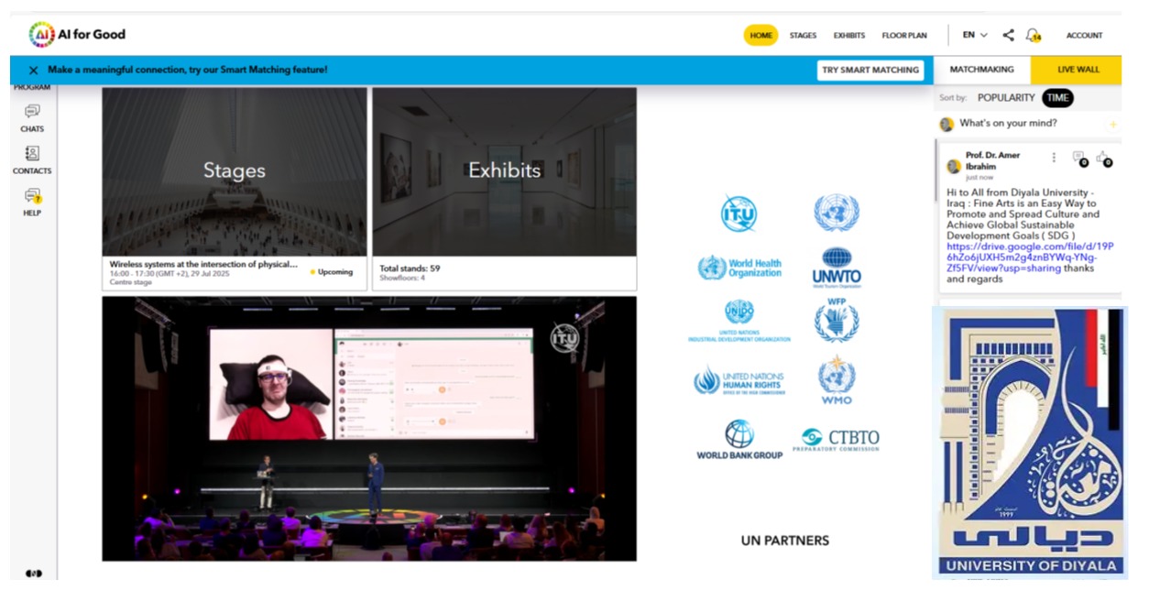
Task: Click Prof. Dr. Amer Ibrahim's avatar
Action: pos(954,166)
